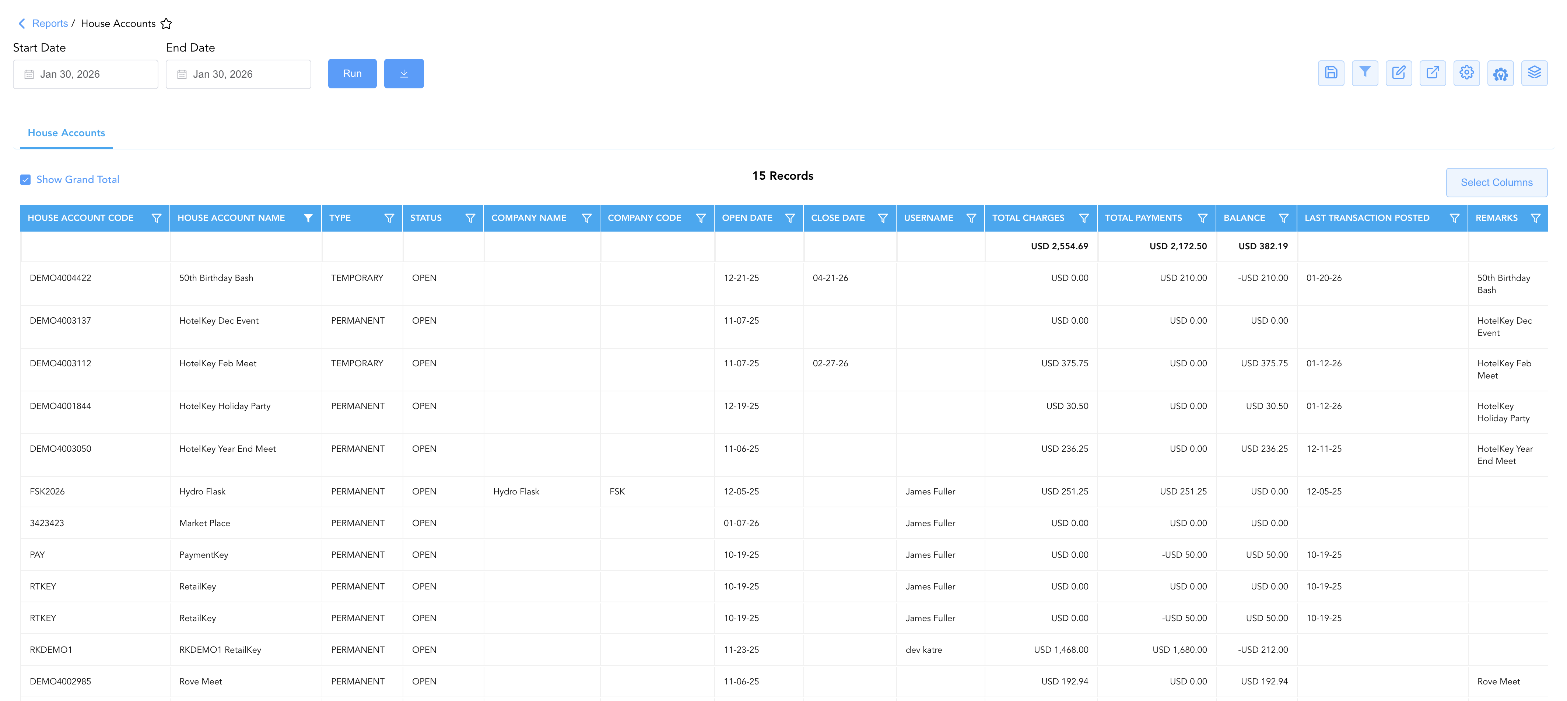
Task: Filter the House Account Name column
Action: 308,218
